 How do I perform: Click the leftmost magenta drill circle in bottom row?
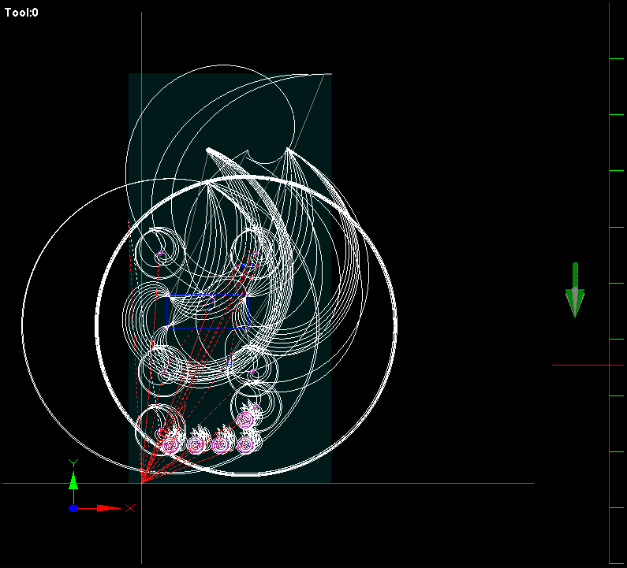170,444
